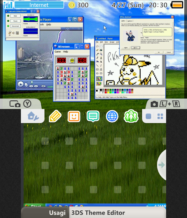187x218 pixels.
Task: Click the 3DS Theme Editor title text
Action: click(x=98, y=213)
